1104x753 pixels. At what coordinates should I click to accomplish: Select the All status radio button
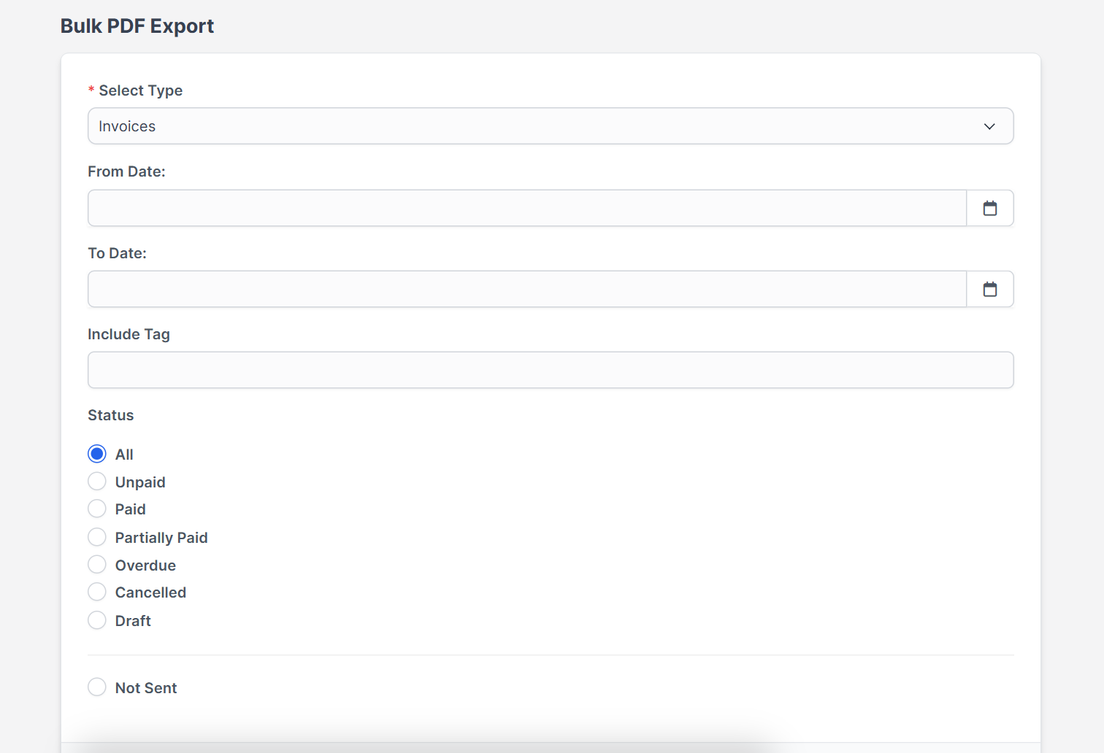coord(97,454)
